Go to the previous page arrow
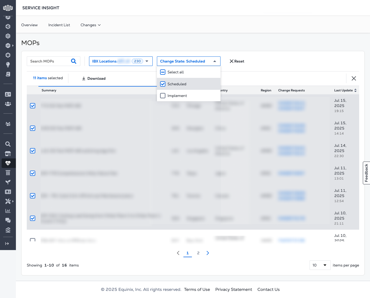This screenshot has width=370, height=298. 178,253
